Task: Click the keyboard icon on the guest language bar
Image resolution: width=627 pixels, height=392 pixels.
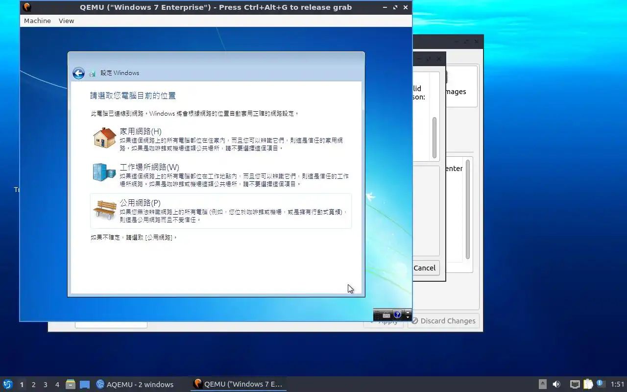Action: (x=386, y=315)
